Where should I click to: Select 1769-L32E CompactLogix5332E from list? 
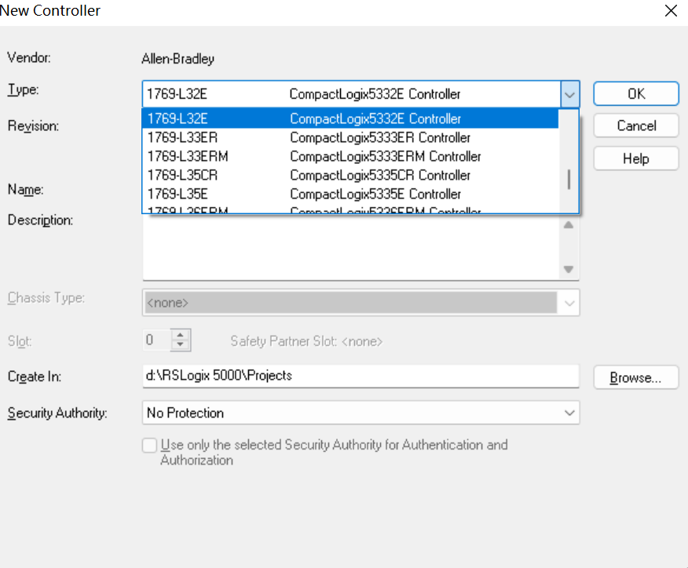[349, 119]
